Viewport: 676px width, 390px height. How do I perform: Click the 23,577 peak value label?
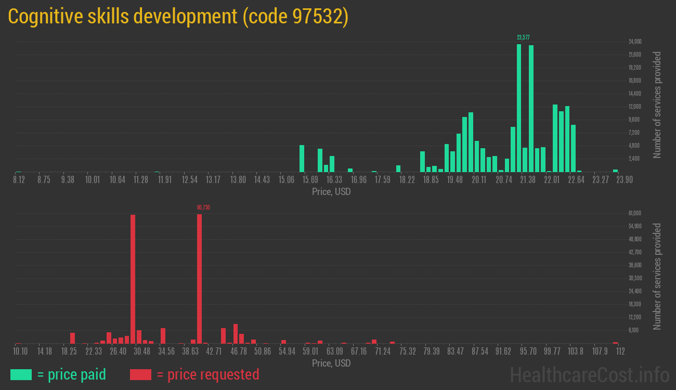click(x=523, y=37)
